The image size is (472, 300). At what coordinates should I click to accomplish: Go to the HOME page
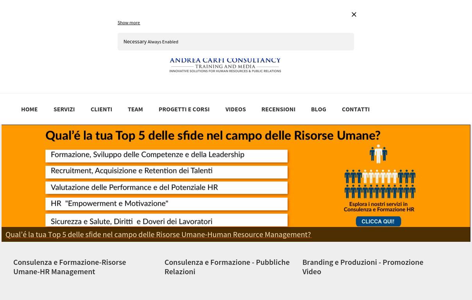point(29,109)
